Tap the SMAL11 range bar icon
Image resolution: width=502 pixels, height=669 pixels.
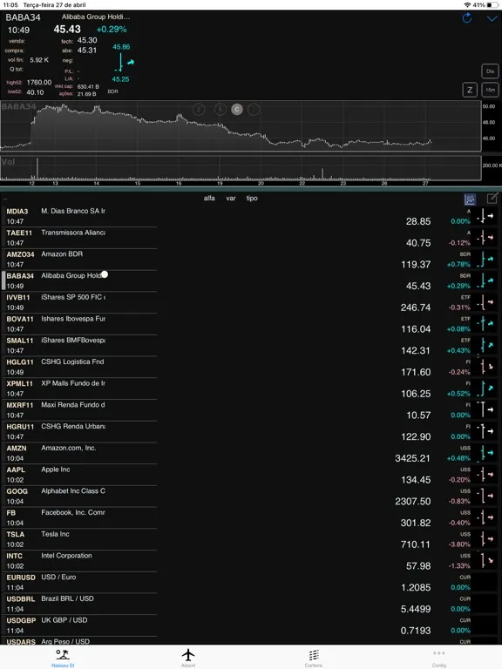pos(485,346)
